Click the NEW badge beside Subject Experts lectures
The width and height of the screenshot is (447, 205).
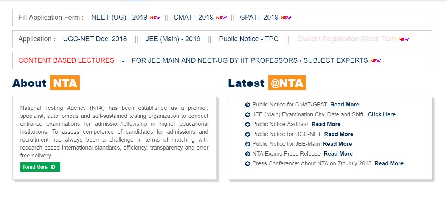coord(376,61)
